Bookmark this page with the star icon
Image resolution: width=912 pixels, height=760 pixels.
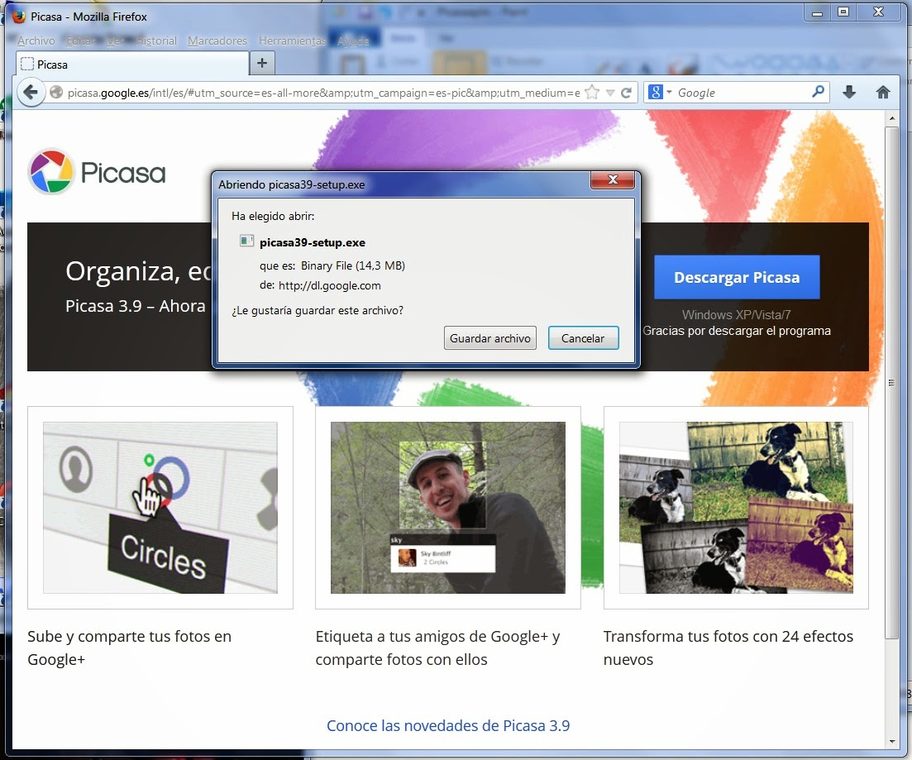click(x=592, y=93)
